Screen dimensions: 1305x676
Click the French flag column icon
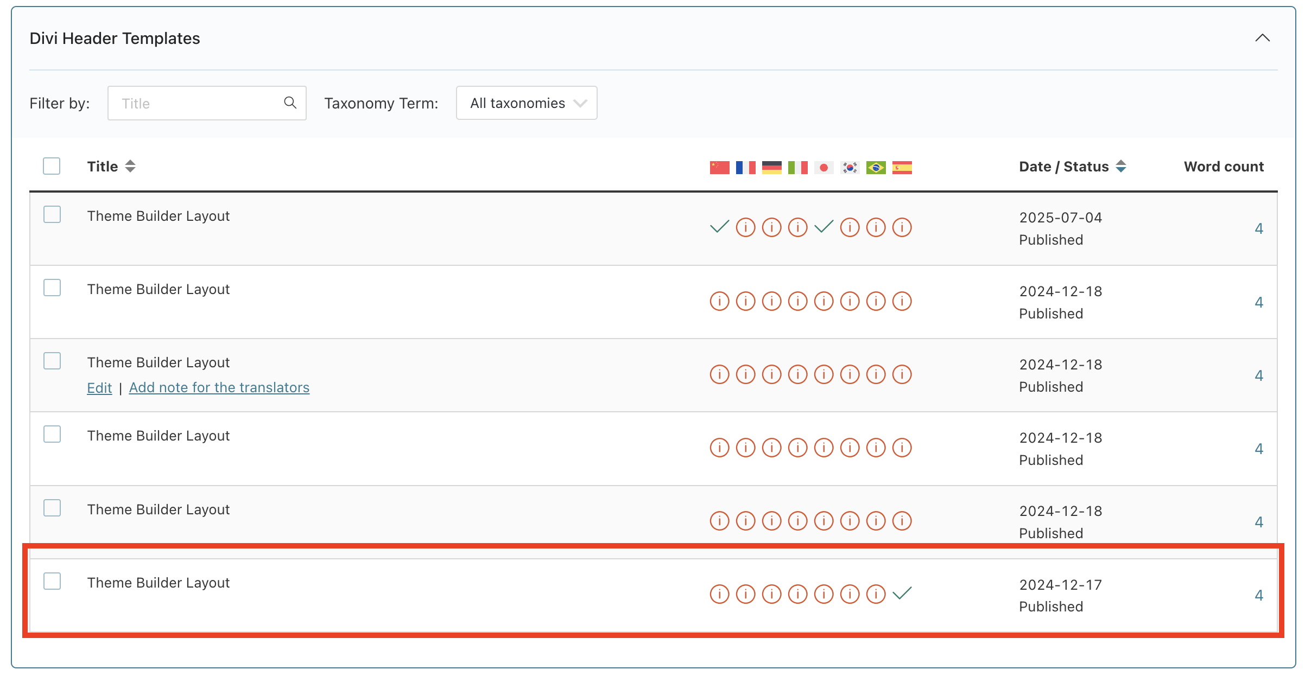tap(745, 168)
